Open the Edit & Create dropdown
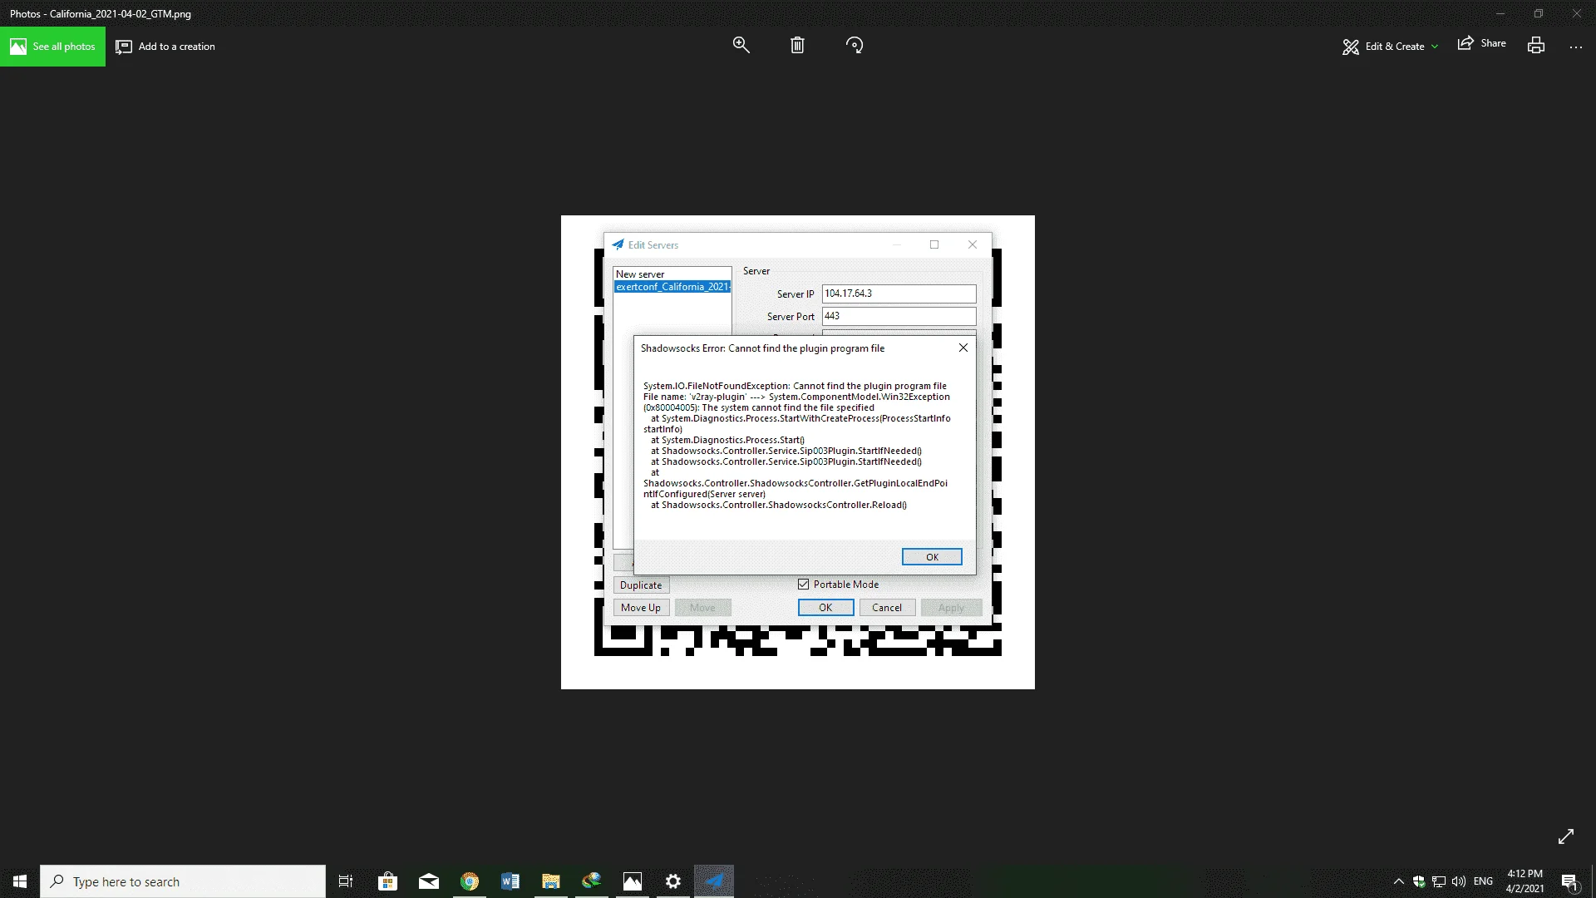 click(1390, 47)
